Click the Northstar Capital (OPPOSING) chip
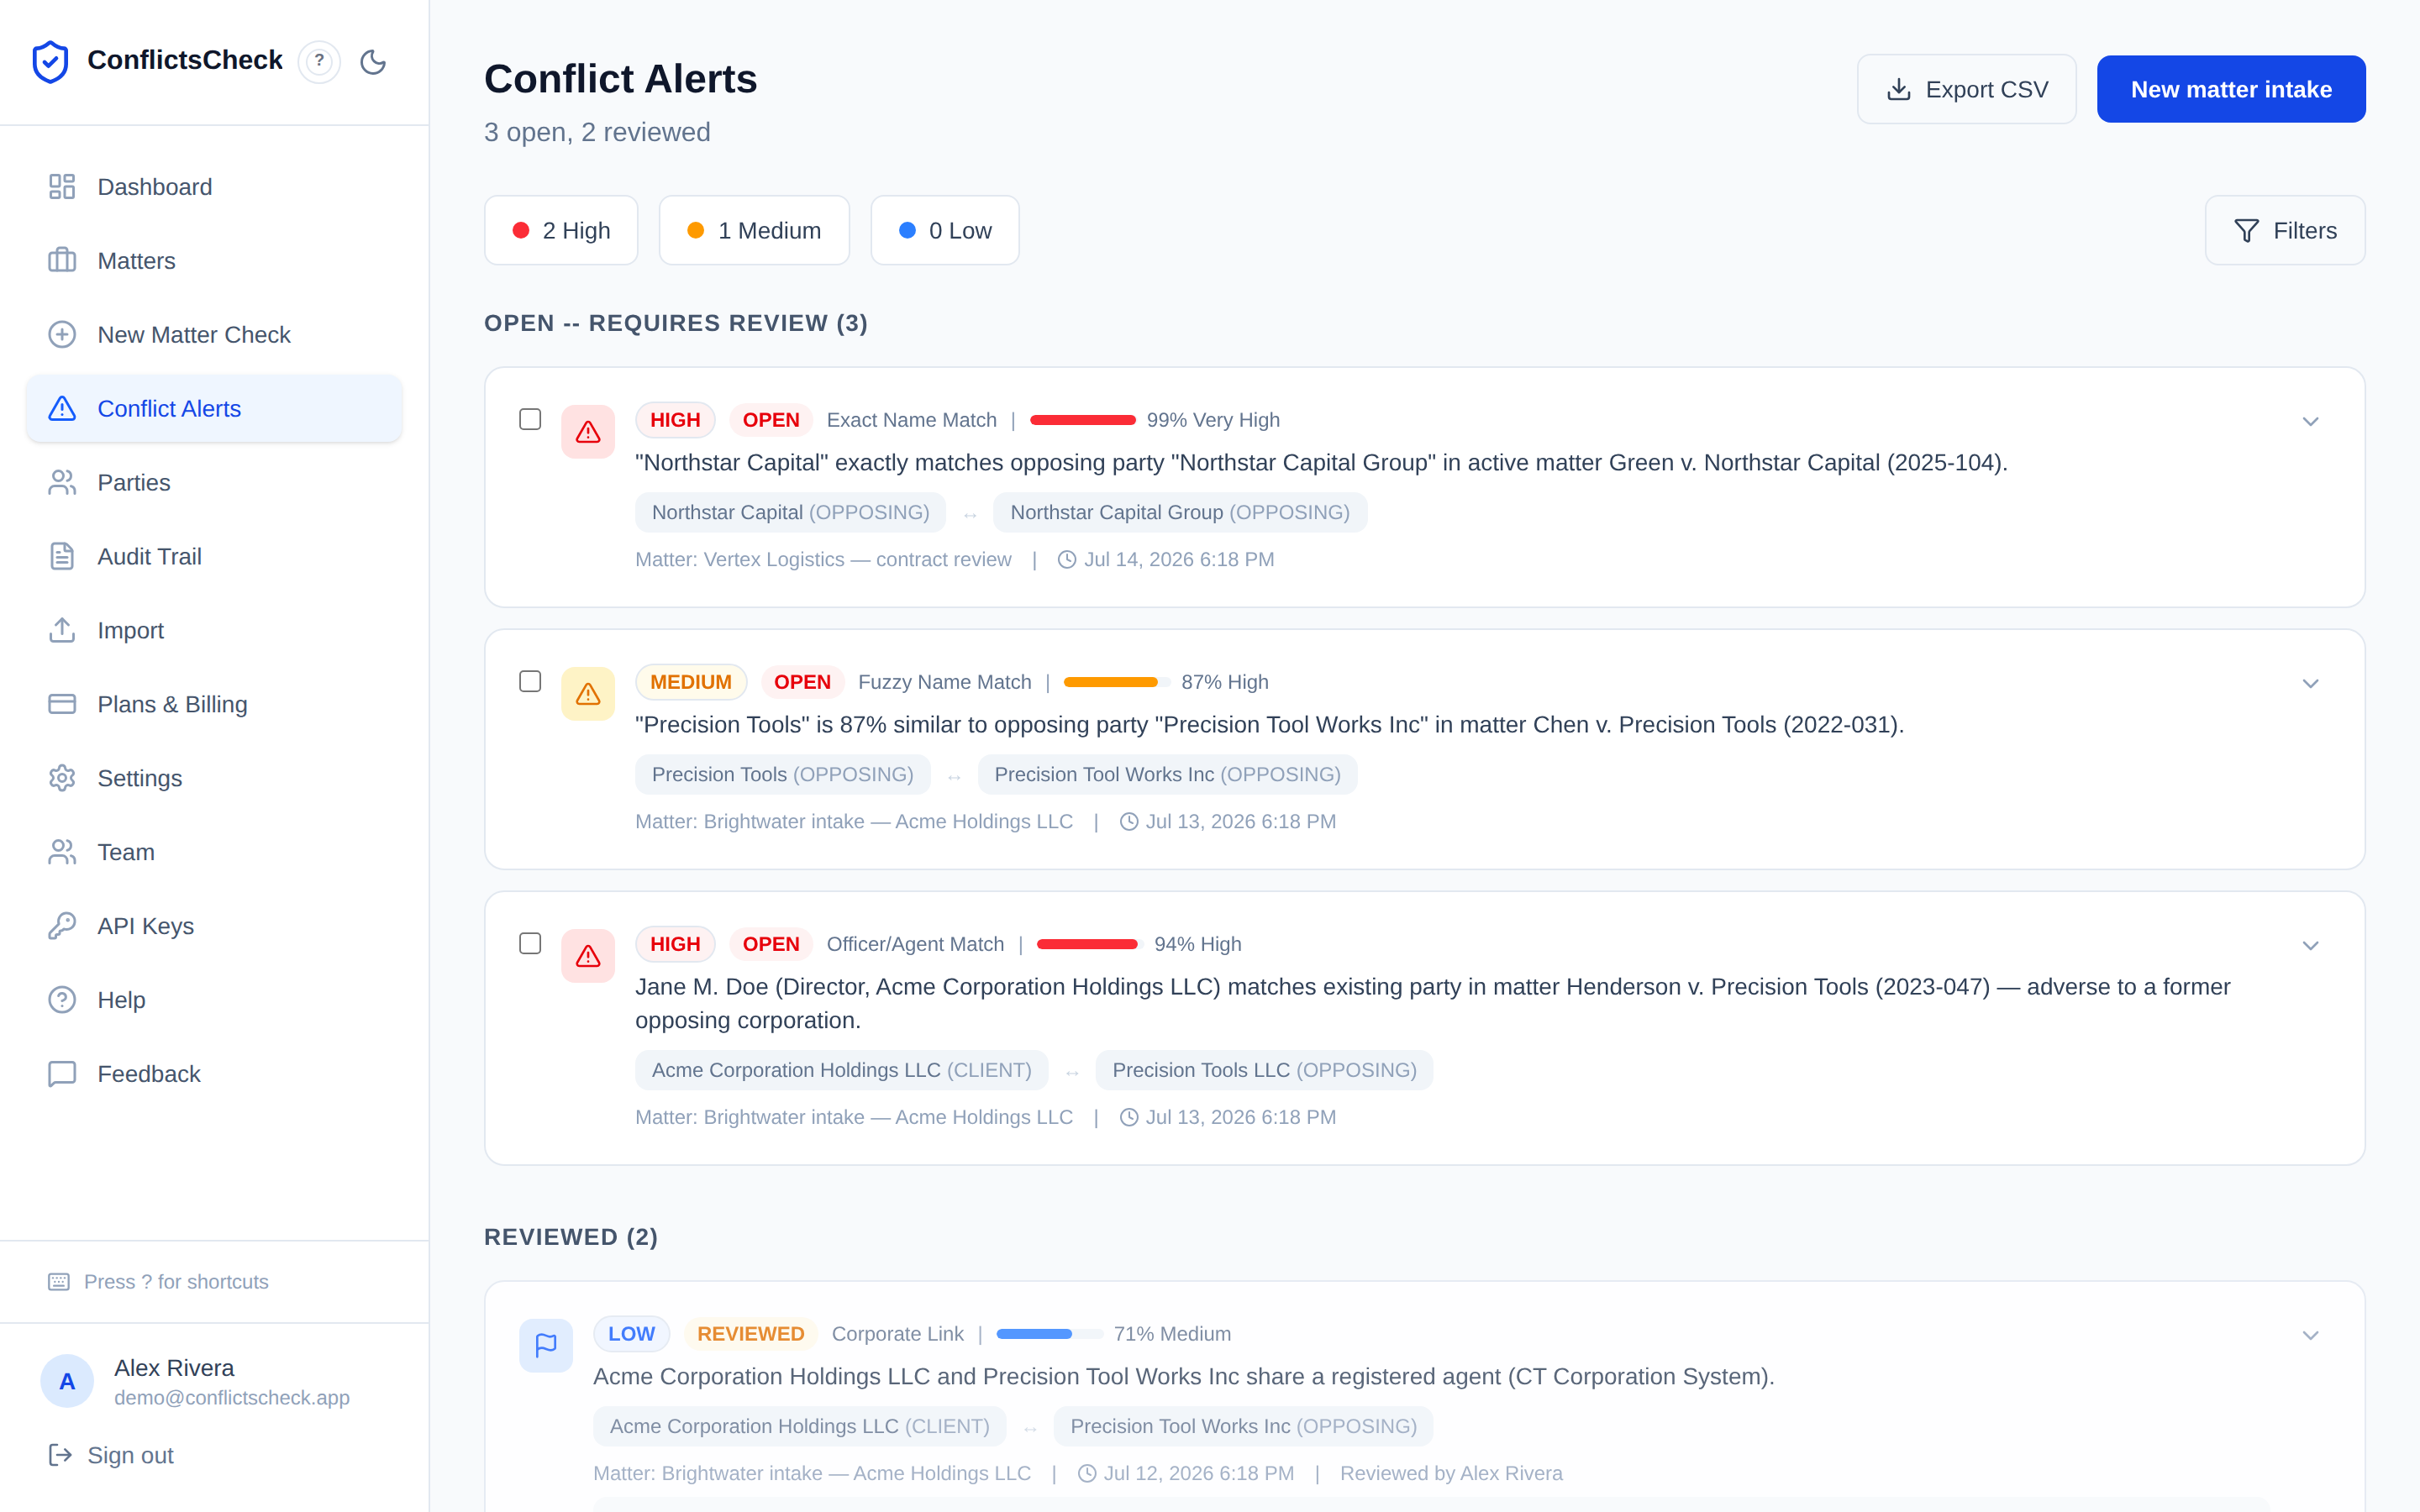The image size is (2420, 1512). pos(790,513)
